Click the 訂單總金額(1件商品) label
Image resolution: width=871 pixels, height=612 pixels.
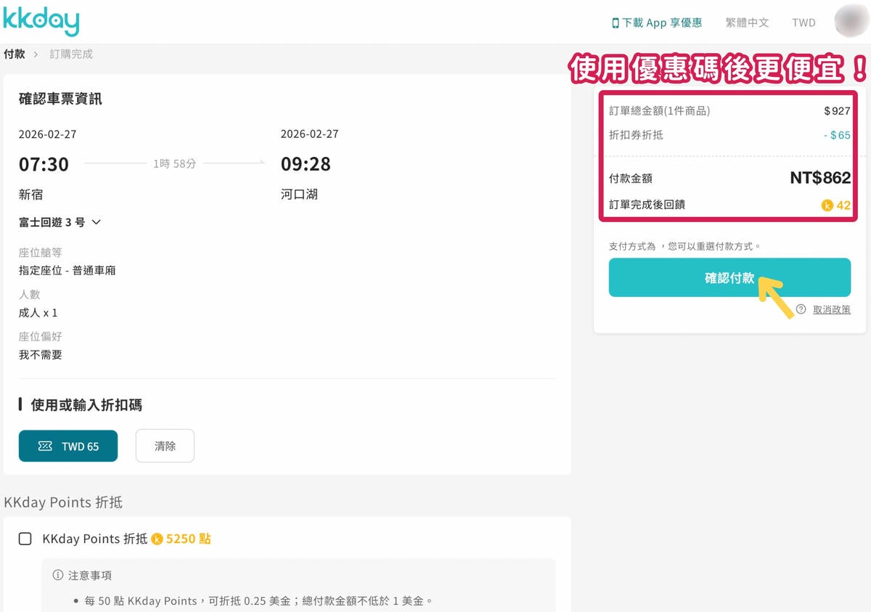pyautogui.click(x=660, y=111)
